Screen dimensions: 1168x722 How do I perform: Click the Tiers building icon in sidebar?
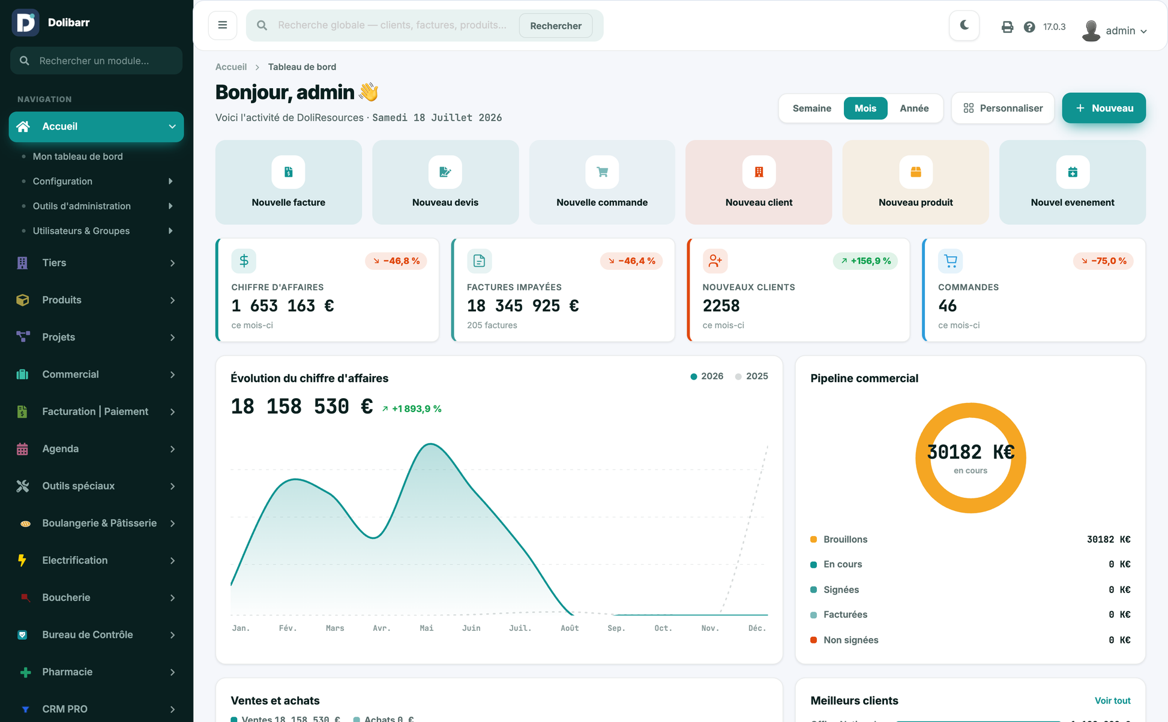tap(23, 263)
